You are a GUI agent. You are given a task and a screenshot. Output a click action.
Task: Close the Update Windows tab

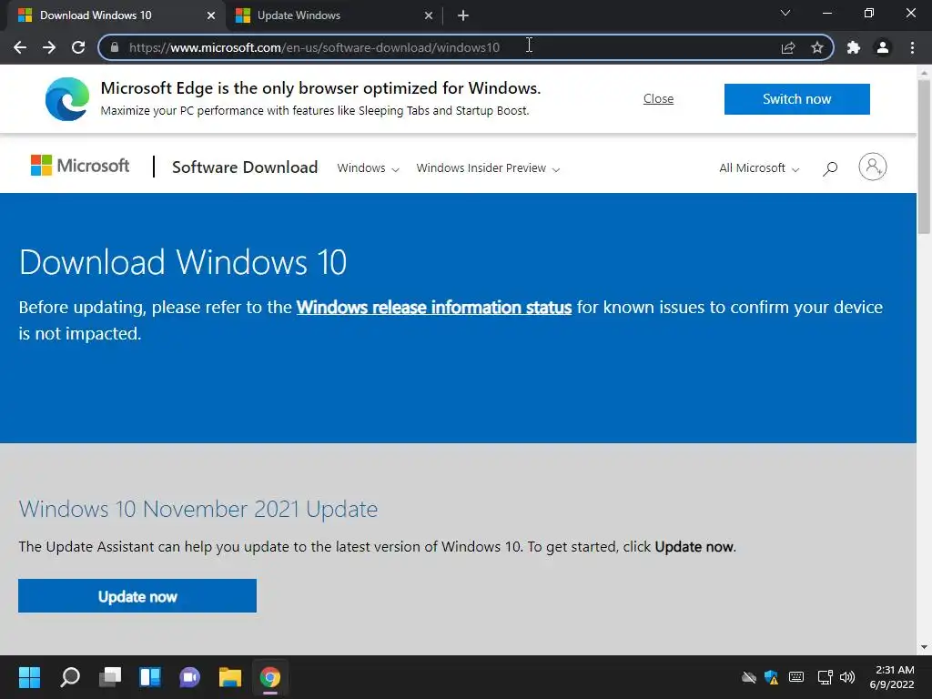[x=429, y=15]
